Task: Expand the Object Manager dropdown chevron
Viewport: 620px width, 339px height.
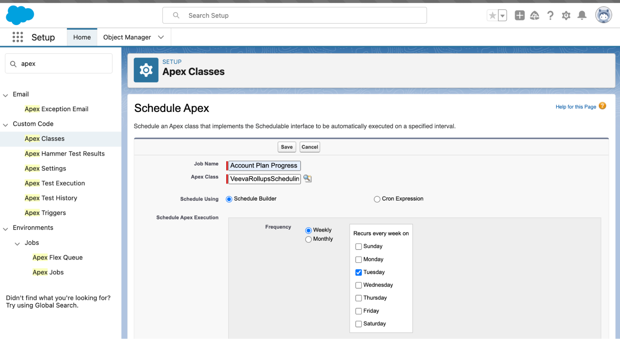Action: tap(161, 37)
